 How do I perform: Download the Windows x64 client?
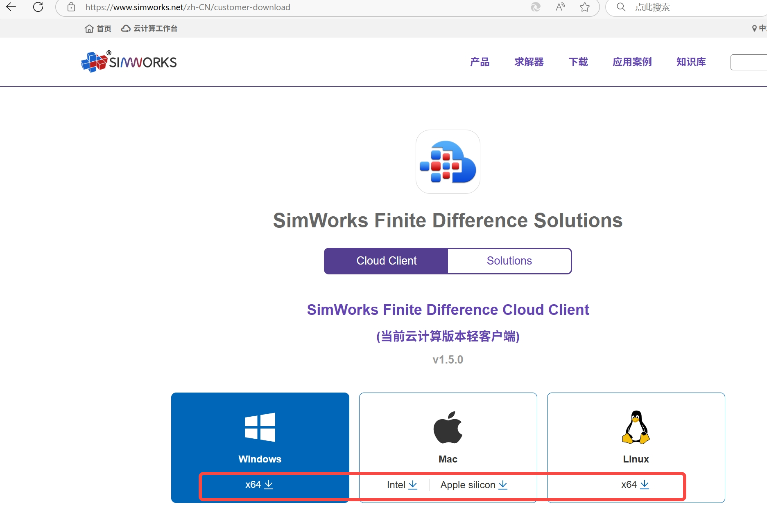pyautogui.click(x=259, y=485)
